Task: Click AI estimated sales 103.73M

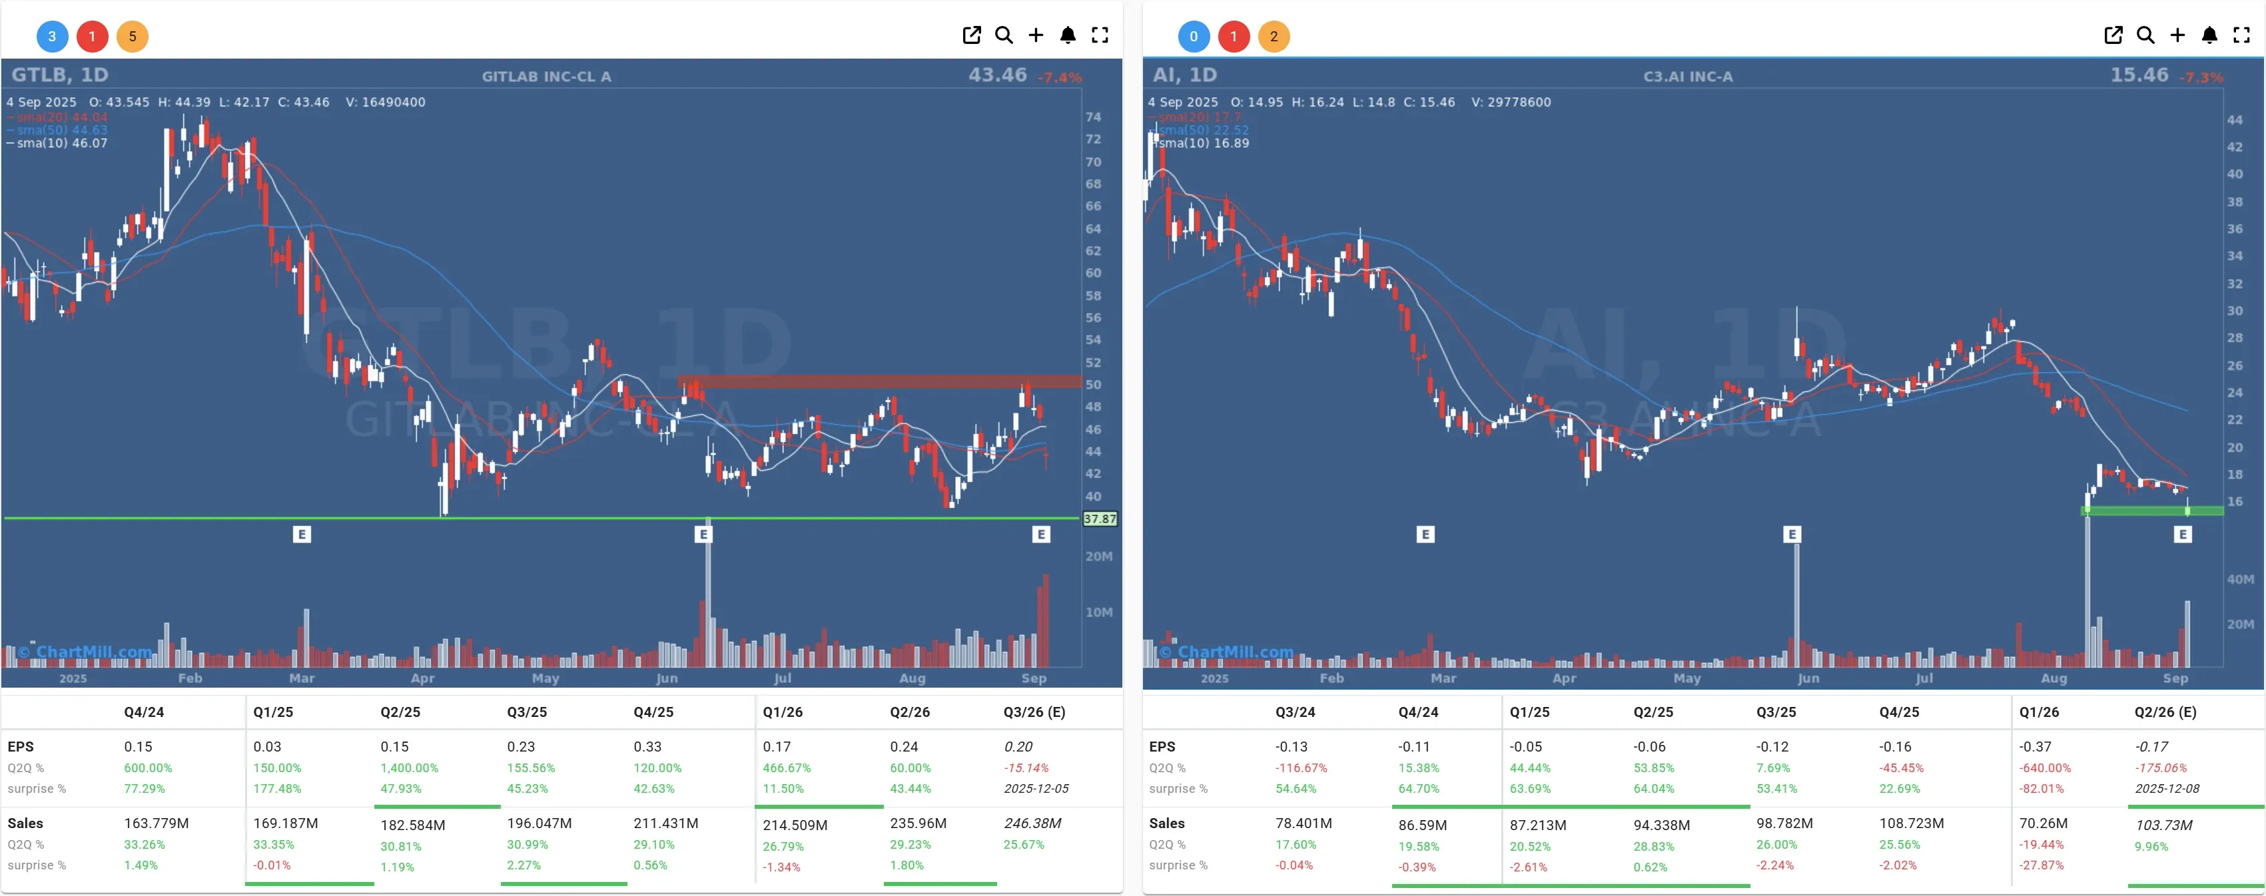Action: [2164, 825]
